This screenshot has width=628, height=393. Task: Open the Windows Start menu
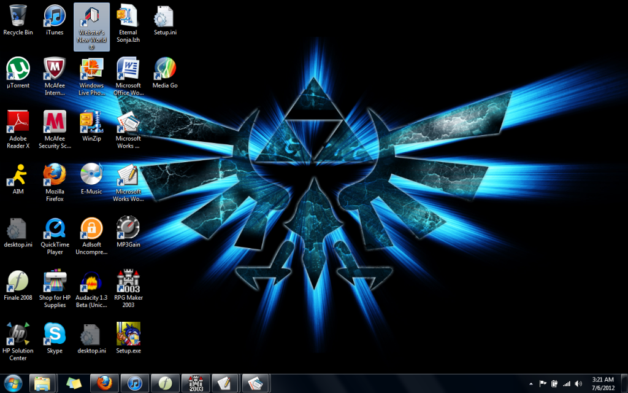(x=13, y=383)
